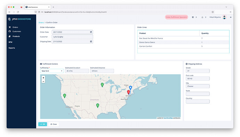Image resolution: width=240 pixels, height=137 pixels.
Task: Click the Estimated Distance field
Action: [102, 71]
